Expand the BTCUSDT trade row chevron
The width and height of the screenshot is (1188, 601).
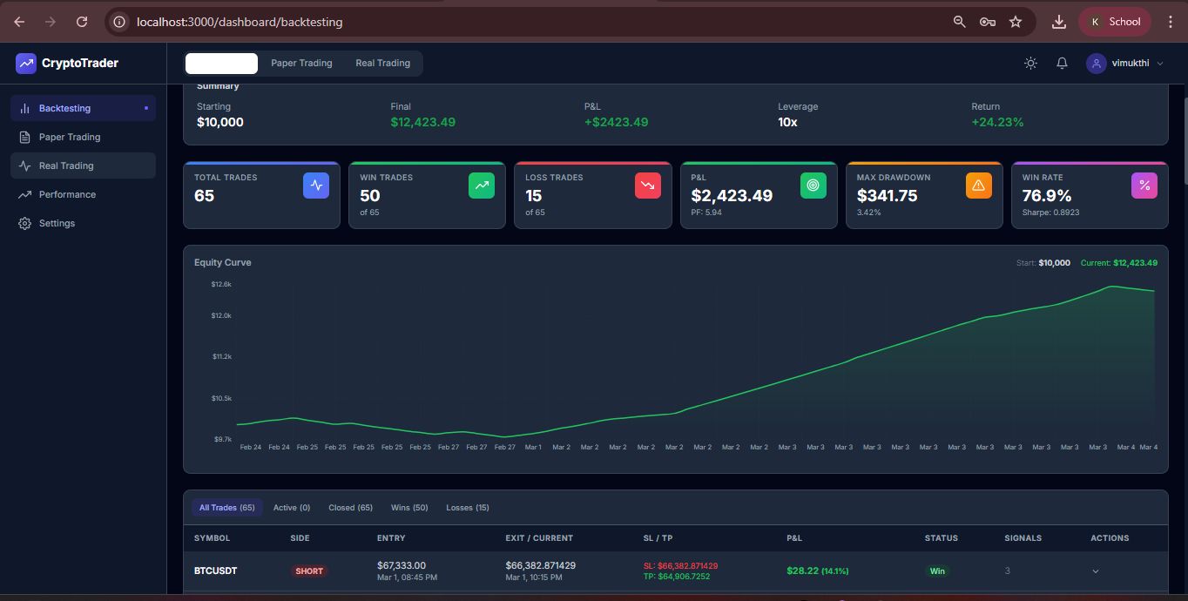(1096, 571)
